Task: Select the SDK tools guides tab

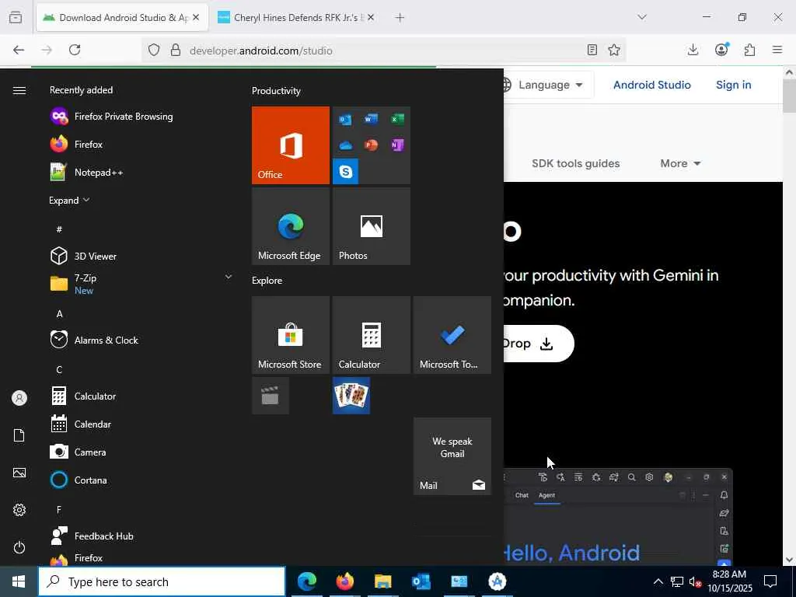Action: pos(576,163)
